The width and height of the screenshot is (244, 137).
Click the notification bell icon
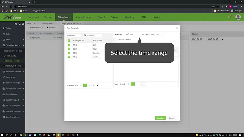(229, 17)
